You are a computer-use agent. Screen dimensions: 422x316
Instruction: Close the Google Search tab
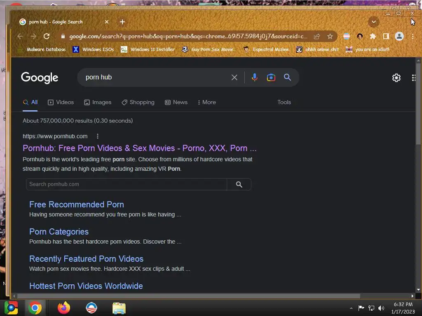click(x=107, y=22)
